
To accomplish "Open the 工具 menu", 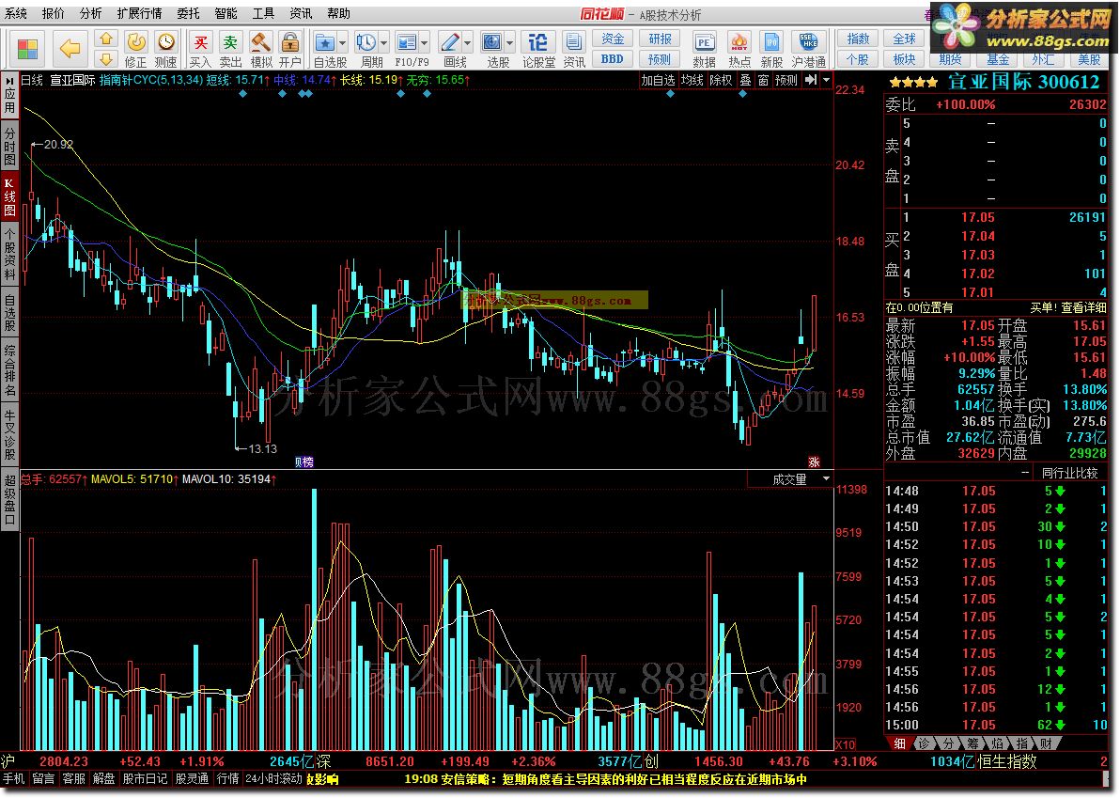I will point(264,13).
